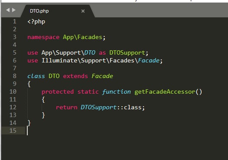Click line number 3 in the gutter

15,37
